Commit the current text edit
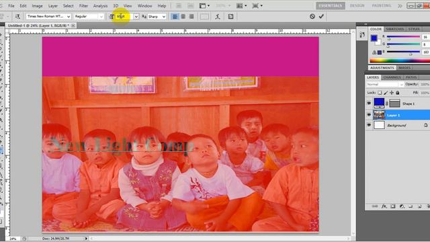Image resolution: width=430 pixels, height=242 pixels. click(x=321, y=16)
